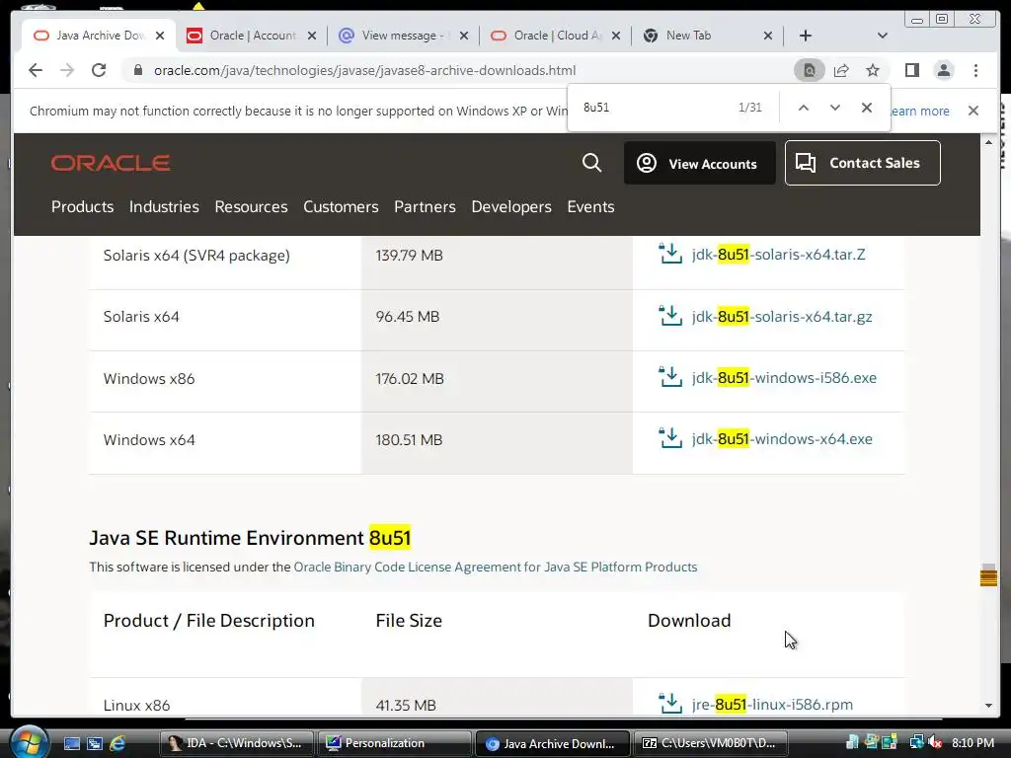Close the View message tab

pos(464,36)
